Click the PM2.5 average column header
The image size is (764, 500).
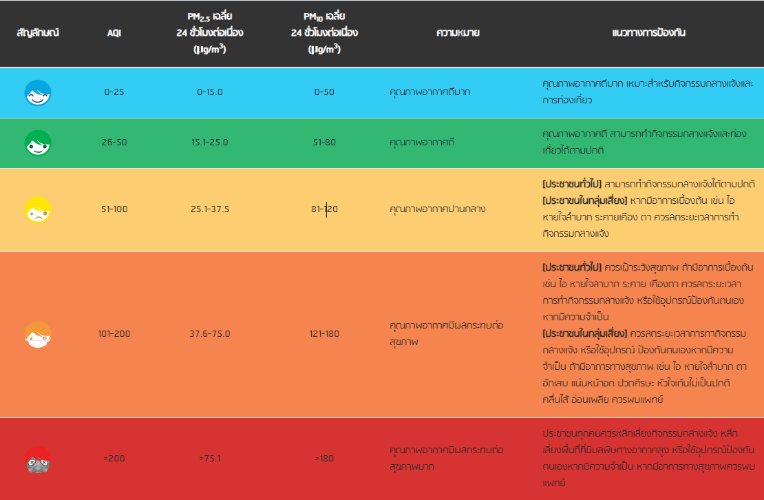tap(209, 33)
